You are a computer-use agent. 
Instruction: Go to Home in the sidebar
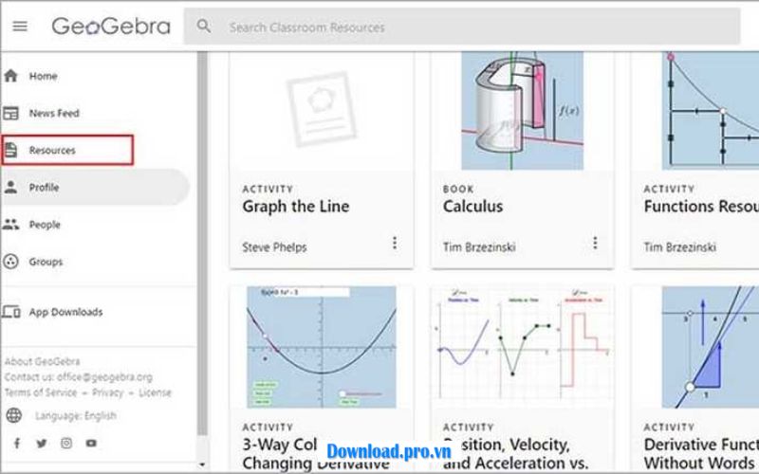(x=43, y=76)
